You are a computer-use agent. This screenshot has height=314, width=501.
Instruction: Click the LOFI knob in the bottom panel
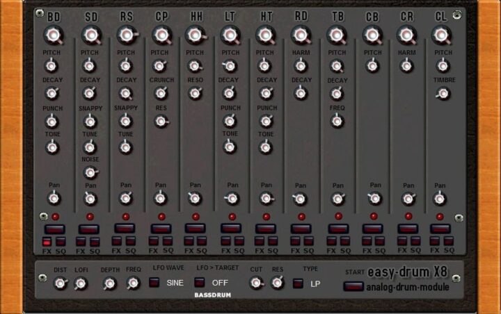80,283
